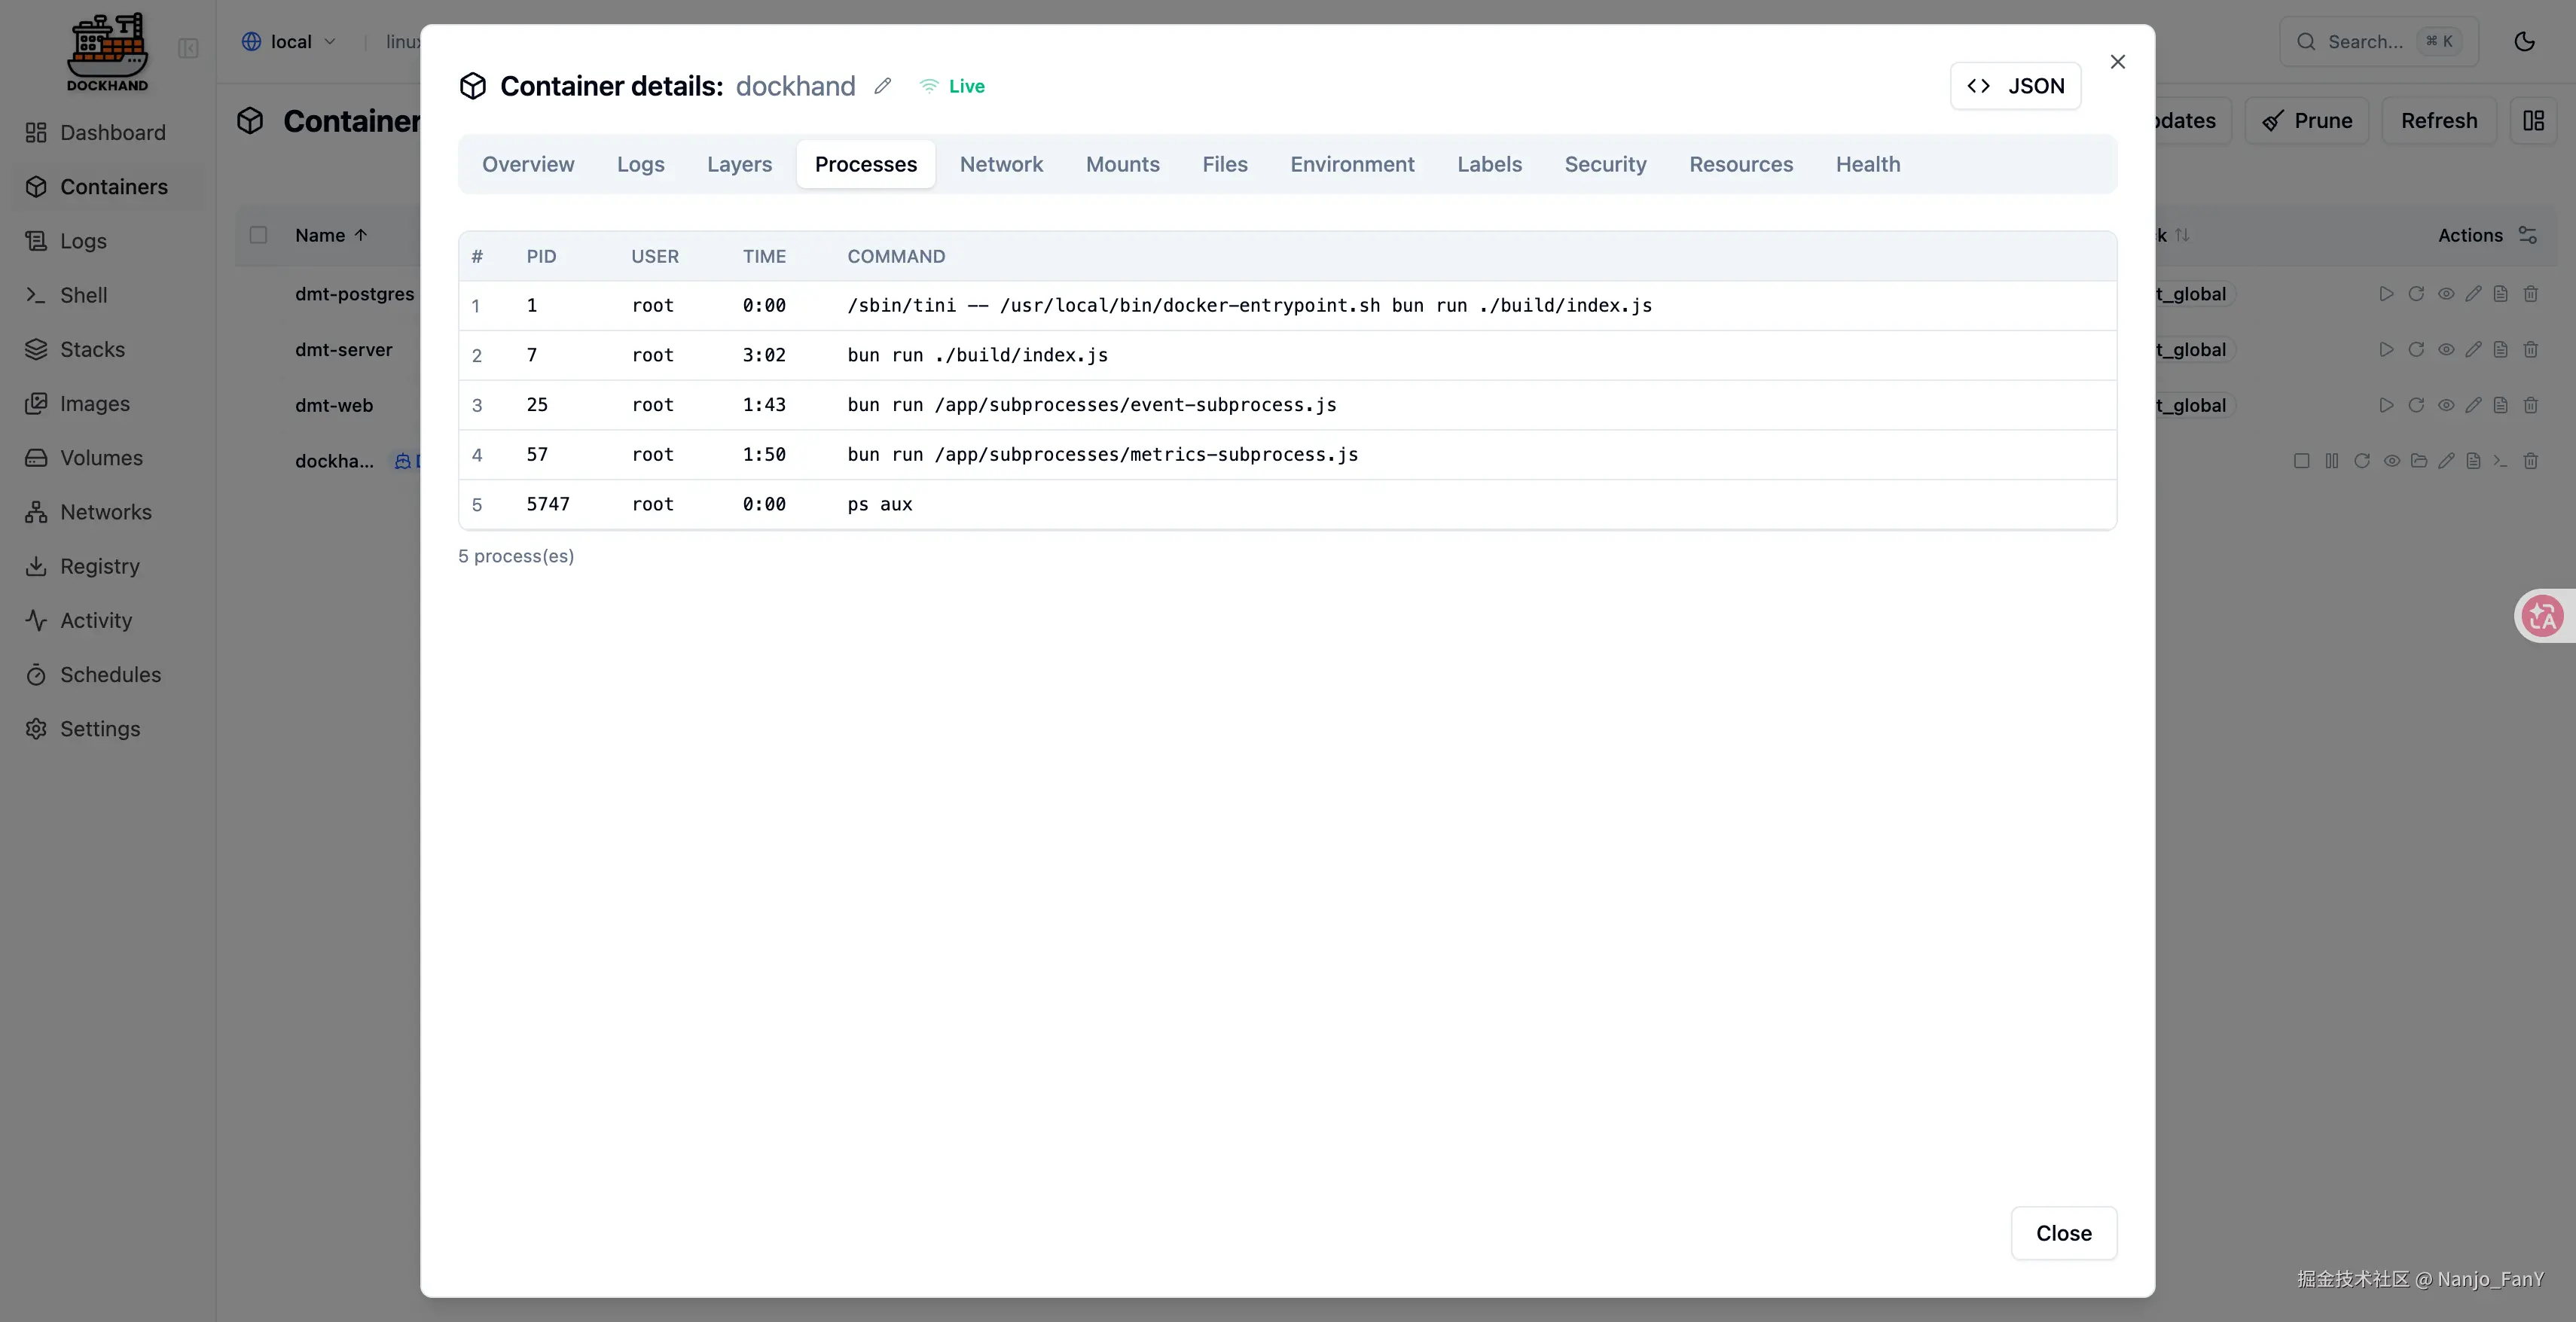Click the pencil icon beside dockhand name
This screenshot has width=2576, height=1322.
[882, 86]
